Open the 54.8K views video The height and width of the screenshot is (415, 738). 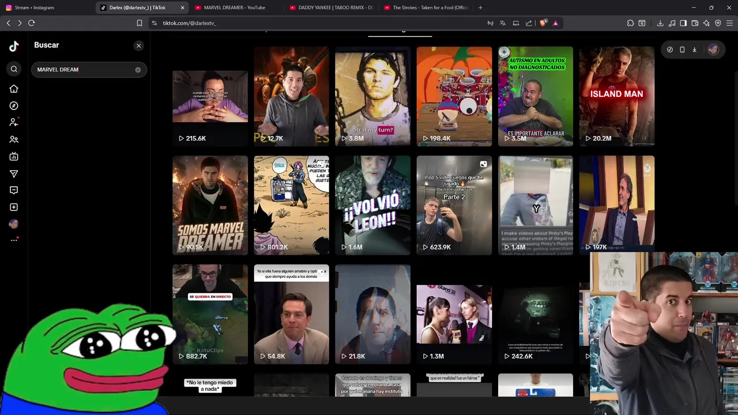click(291, 314)
